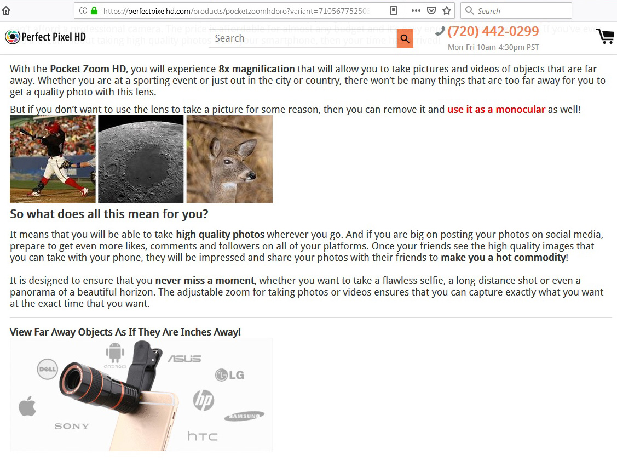Open the moon surface photo
The image size is (617, 460).
click(x=141, y=159)
